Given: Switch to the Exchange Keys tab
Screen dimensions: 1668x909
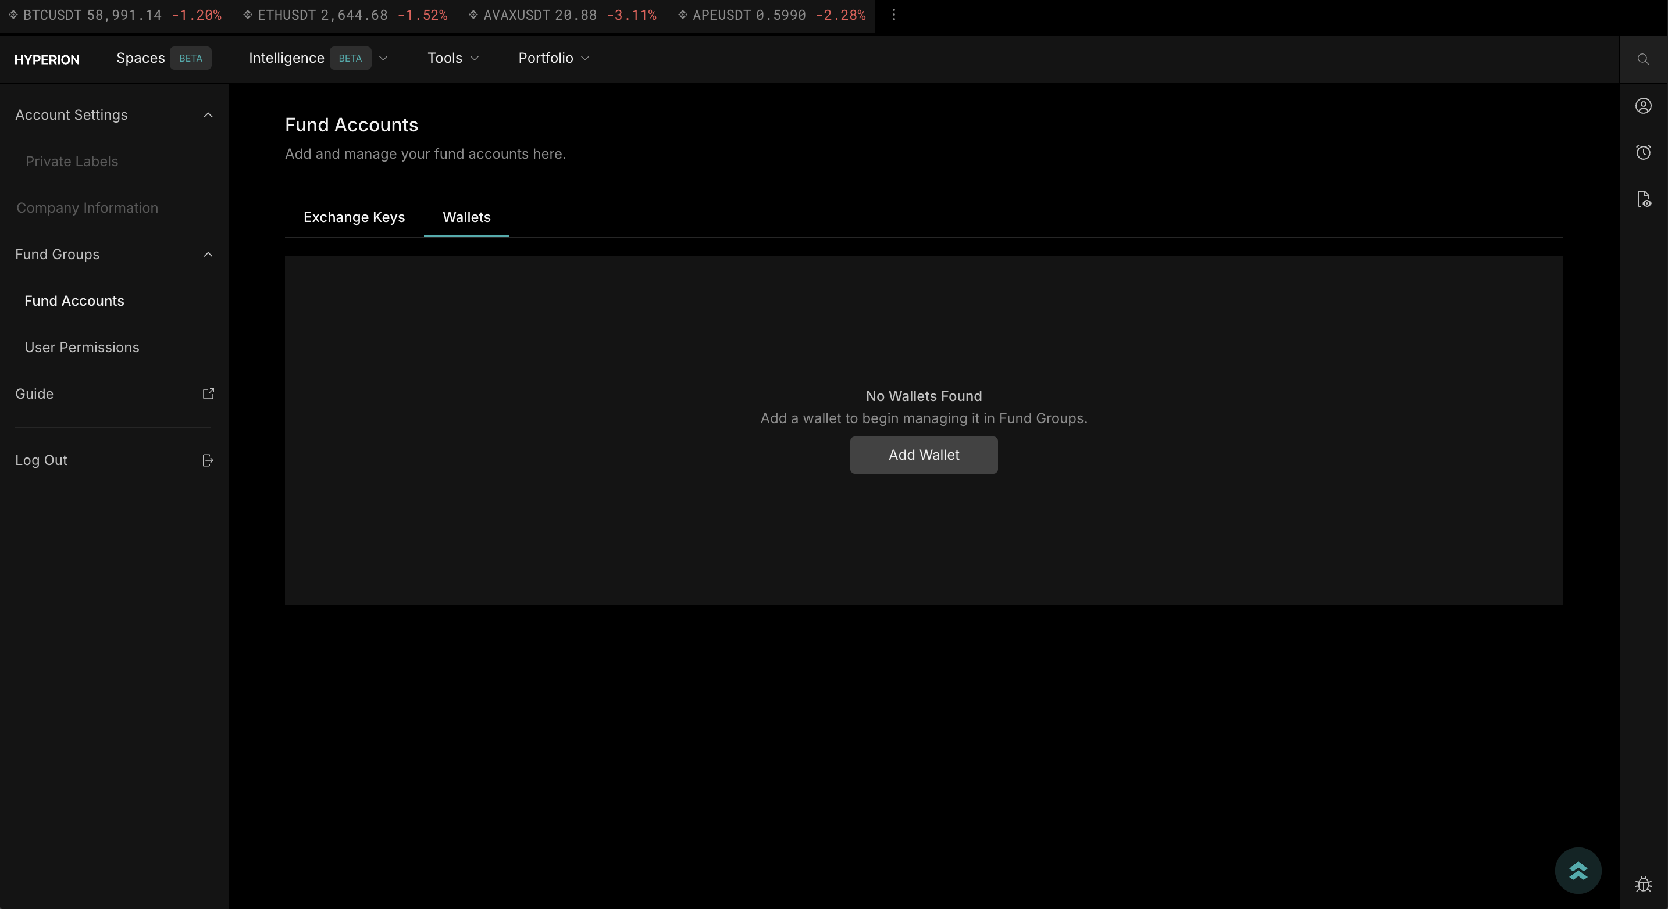Looking at the screenshot, I should (x=354, y=217).
